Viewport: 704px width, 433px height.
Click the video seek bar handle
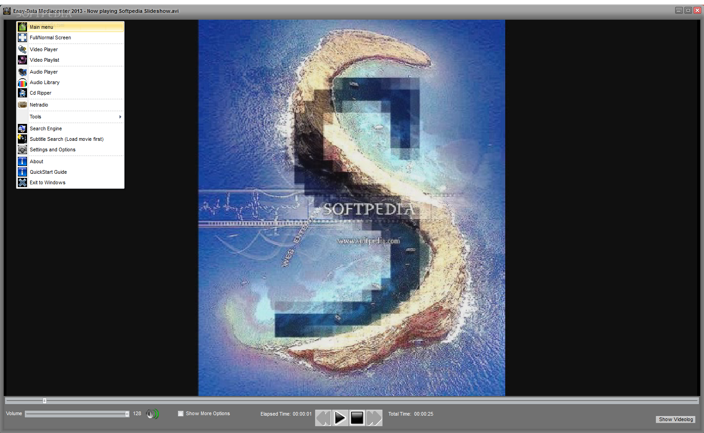click(44, 401)
